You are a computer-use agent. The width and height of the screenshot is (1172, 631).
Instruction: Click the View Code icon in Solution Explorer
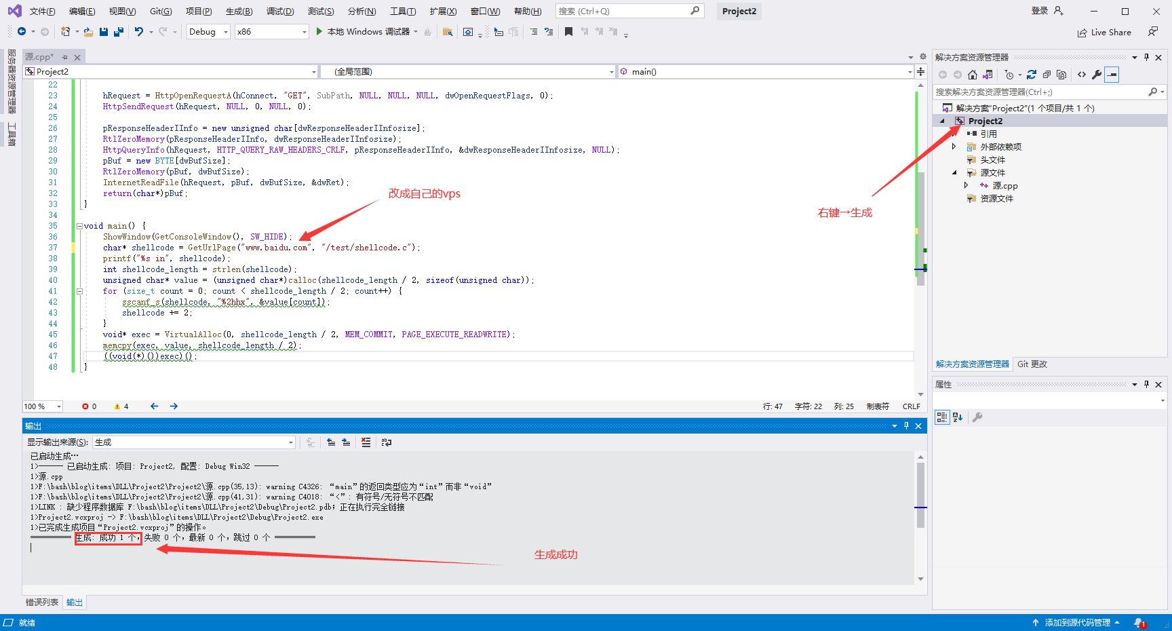click(x=1082, y=75)
